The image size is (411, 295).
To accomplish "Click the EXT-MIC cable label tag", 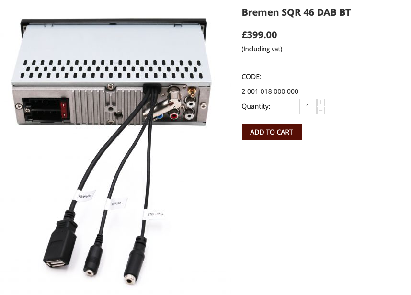I will [116, 204].
